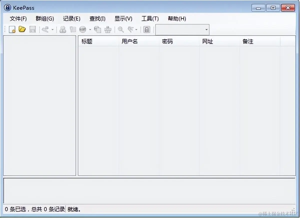Click the New database toolbar icon
This screenshot has width=300, height=218.
(x=12, y=29)
